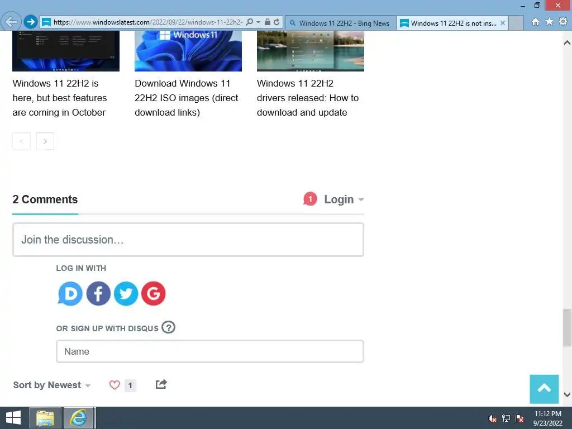The width and height of the screenshot is (572, 429).
Task: Go back with the browser back arrow
Action: tap(11, 22)
